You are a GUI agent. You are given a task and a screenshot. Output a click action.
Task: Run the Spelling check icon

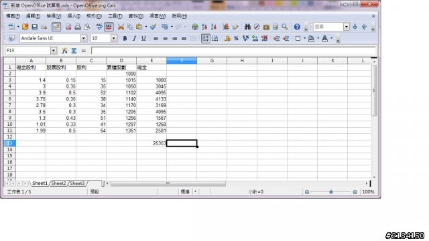point(99,27)
